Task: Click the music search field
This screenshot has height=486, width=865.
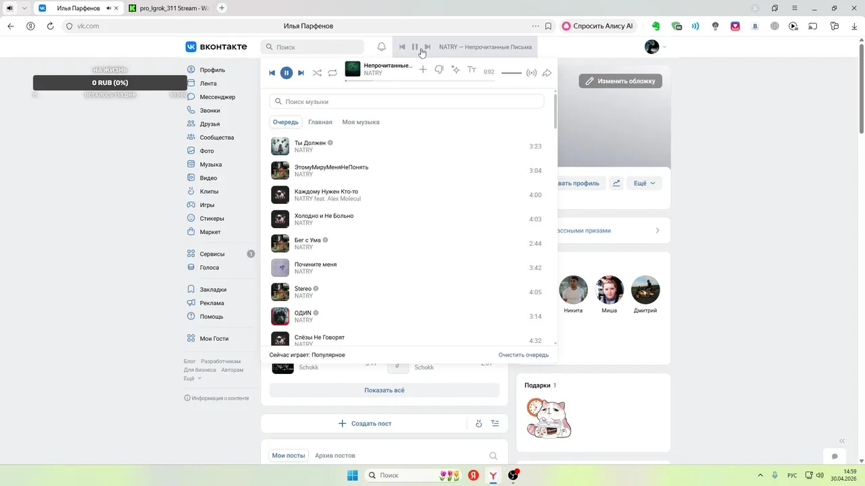Action: [407, 101]
